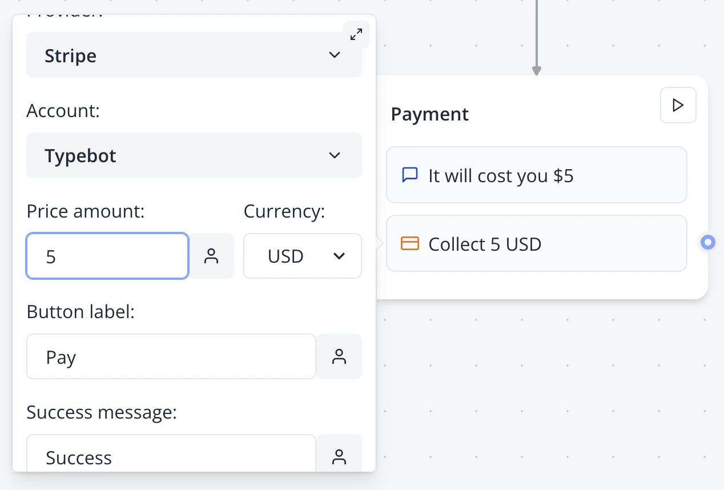This screenshot has width=724, height=490.
Task: Click the variable icon beside Price amount
Action: coord(212,256)
